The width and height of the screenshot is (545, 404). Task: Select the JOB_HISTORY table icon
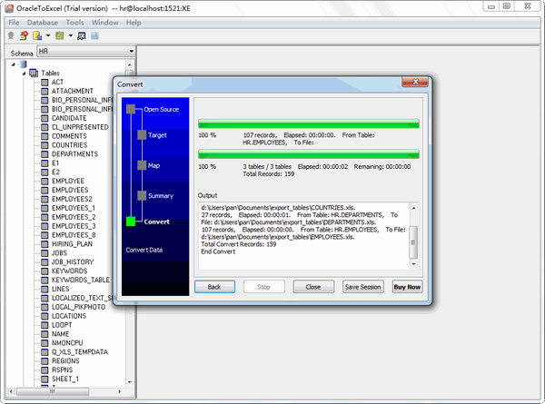point(44,261)
